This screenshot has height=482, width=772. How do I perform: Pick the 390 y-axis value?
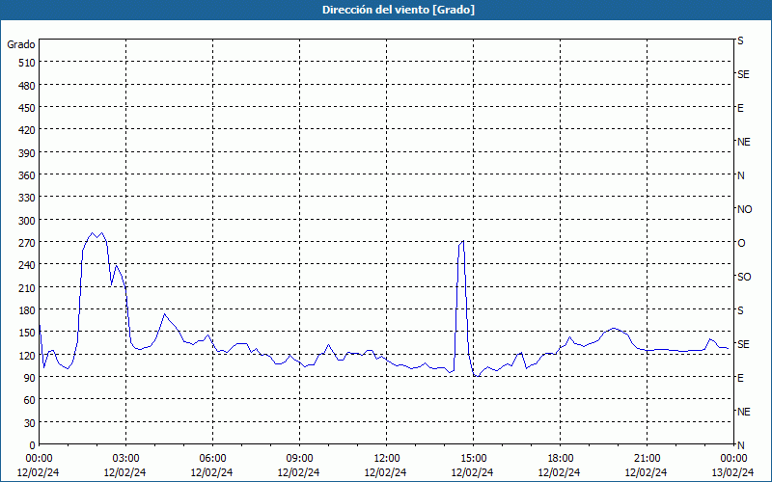tap(27, 153)
